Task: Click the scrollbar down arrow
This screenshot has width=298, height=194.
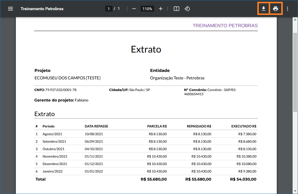Action: 295,191
